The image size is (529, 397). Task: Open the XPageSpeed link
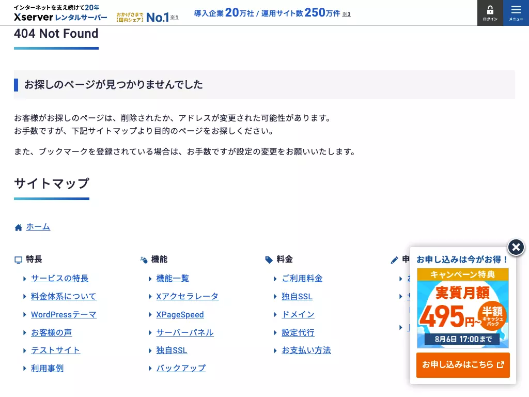(180, 315)
